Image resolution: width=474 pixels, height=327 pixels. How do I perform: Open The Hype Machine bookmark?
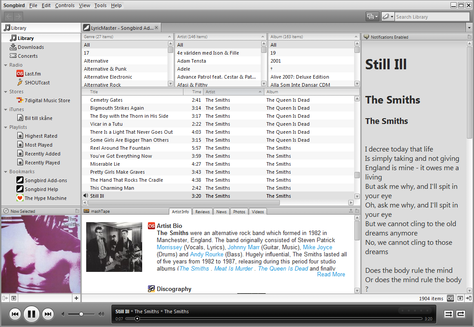[x=45, y=198]
